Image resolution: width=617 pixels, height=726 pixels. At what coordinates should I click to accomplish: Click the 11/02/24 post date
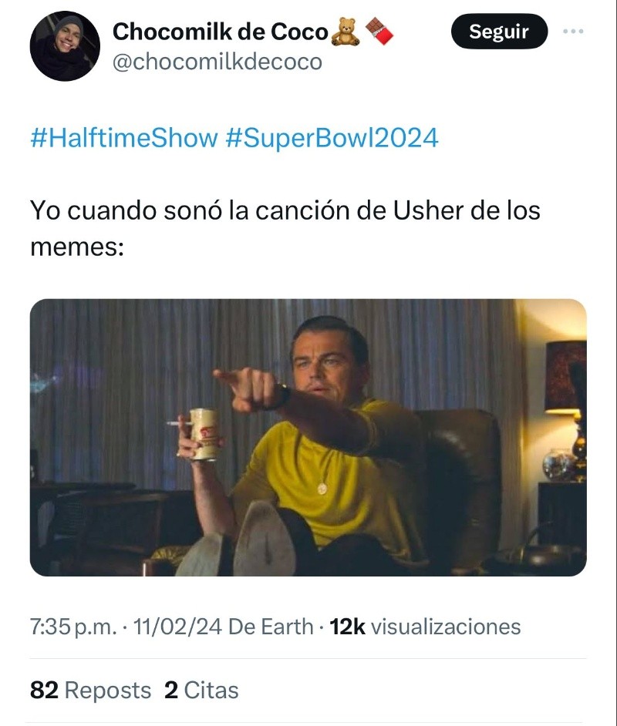coord(177,627)
